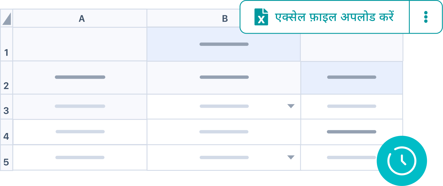Click the green Excel file icon
Screen dimensions: 443x186
(x=261, y=17)
